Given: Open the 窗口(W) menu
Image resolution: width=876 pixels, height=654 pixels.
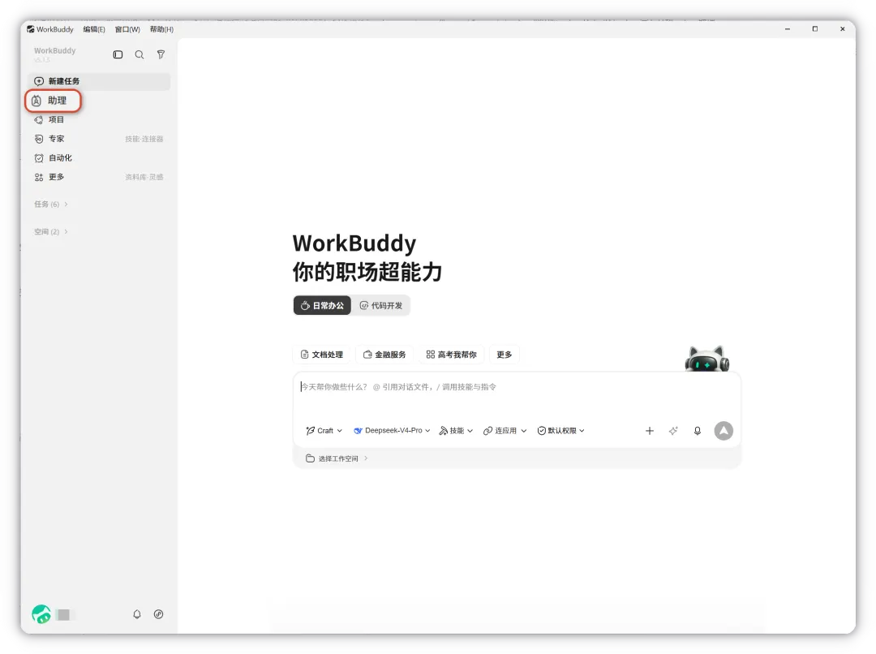Looking at the screenshot, I should point(127,29).
